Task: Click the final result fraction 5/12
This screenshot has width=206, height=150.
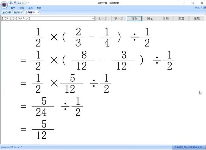Action: (43, 129)
